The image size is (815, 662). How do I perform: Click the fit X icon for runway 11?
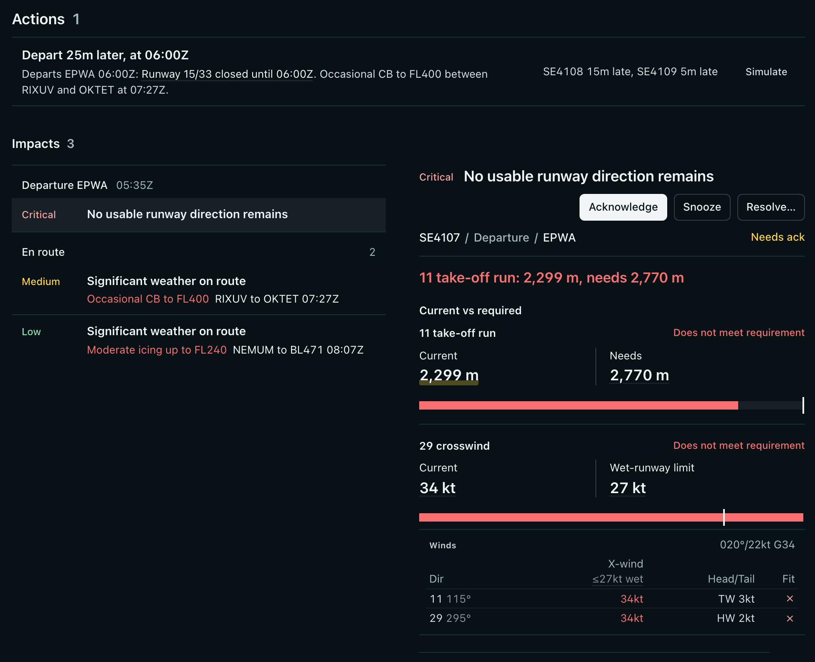point(790,598)
